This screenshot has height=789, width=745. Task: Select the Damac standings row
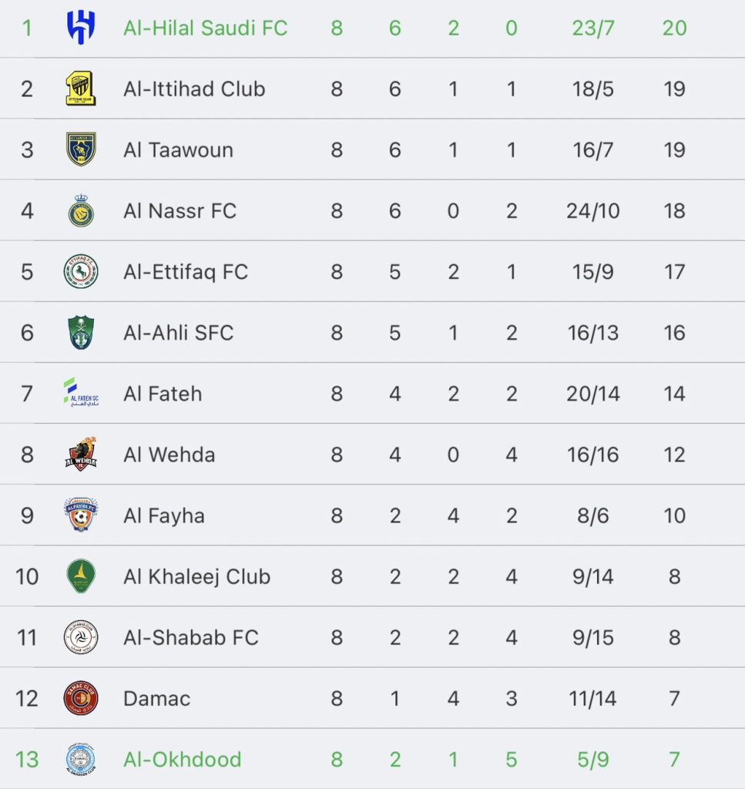372,698
